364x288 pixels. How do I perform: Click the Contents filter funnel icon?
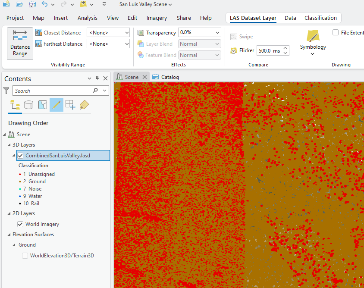6,91
